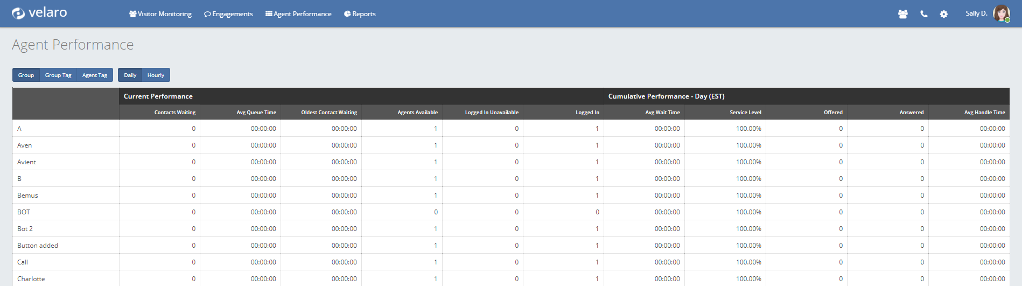Open the agents group icon in header
Viewport: 1022px width, 286px height.
(902, 14)
